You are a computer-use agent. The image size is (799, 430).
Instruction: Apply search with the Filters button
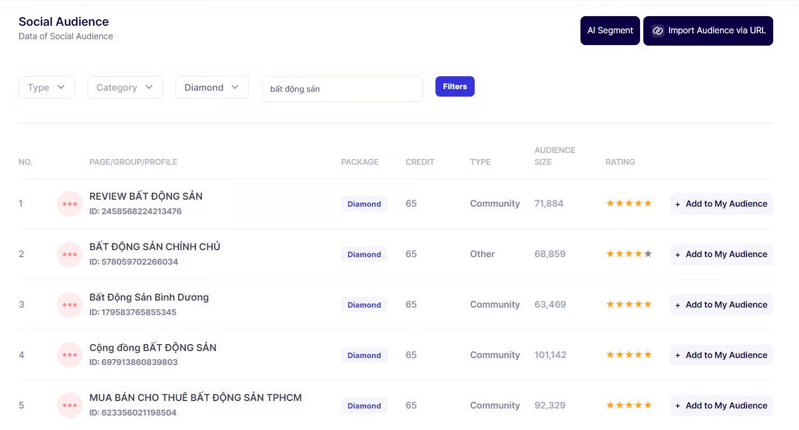coord(455,86)
